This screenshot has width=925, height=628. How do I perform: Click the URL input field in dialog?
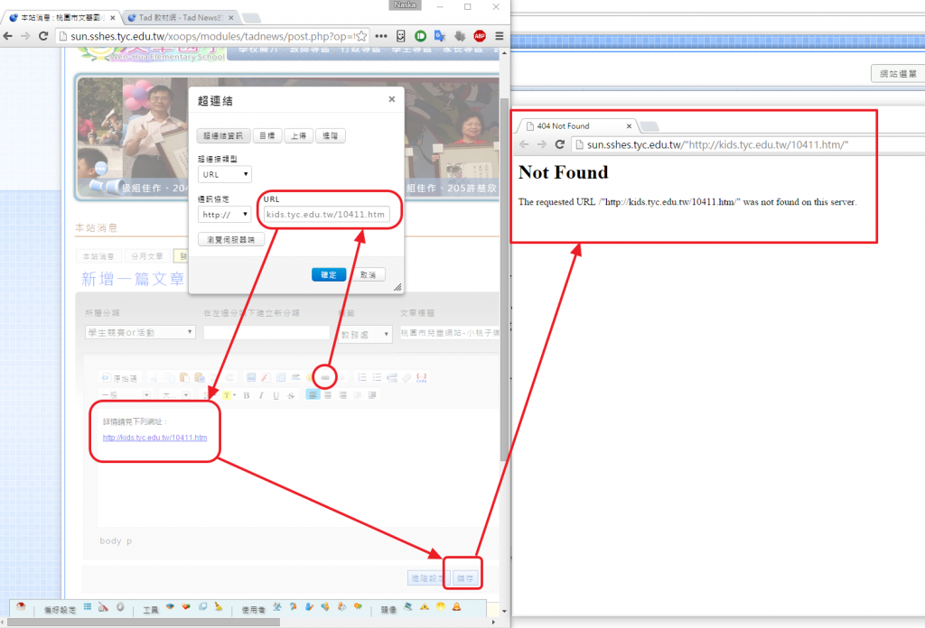pos(326,215)
